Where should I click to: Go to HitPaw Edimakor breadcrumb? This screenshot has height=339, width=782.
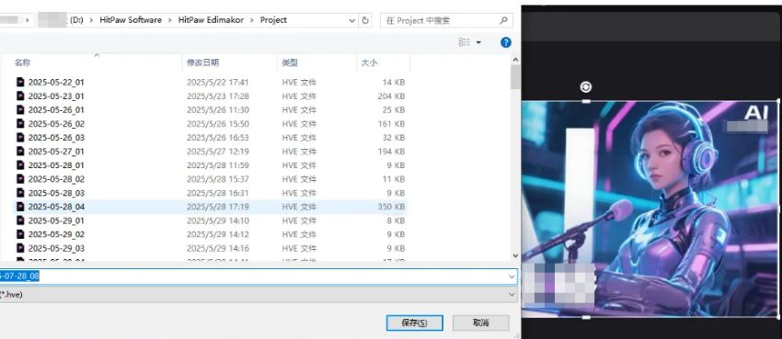(x=212, y=20)
